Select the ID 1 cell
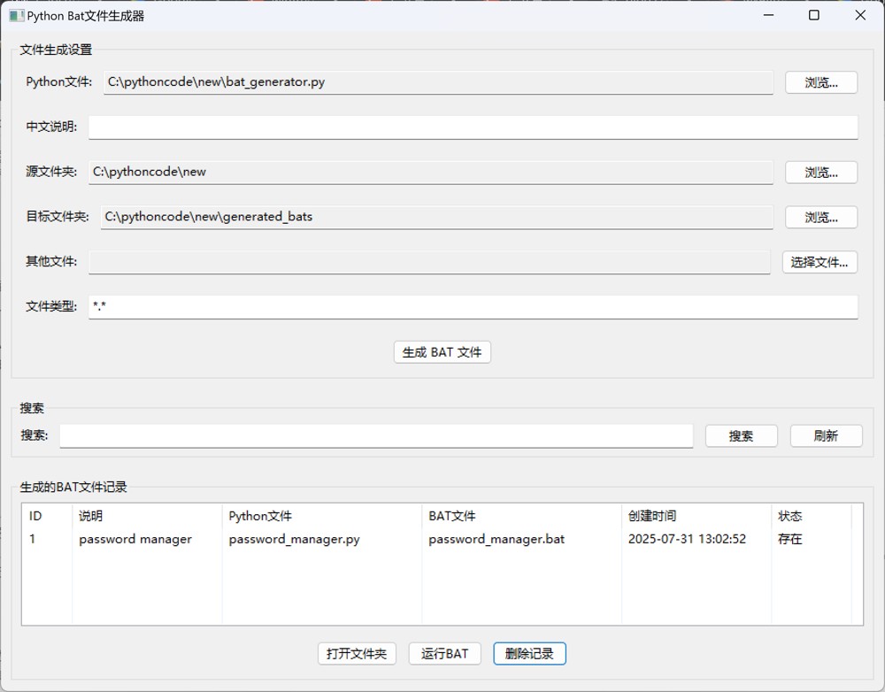Image resolution: width=885 pixels, height=692 pixels. [x=47, y=539]
